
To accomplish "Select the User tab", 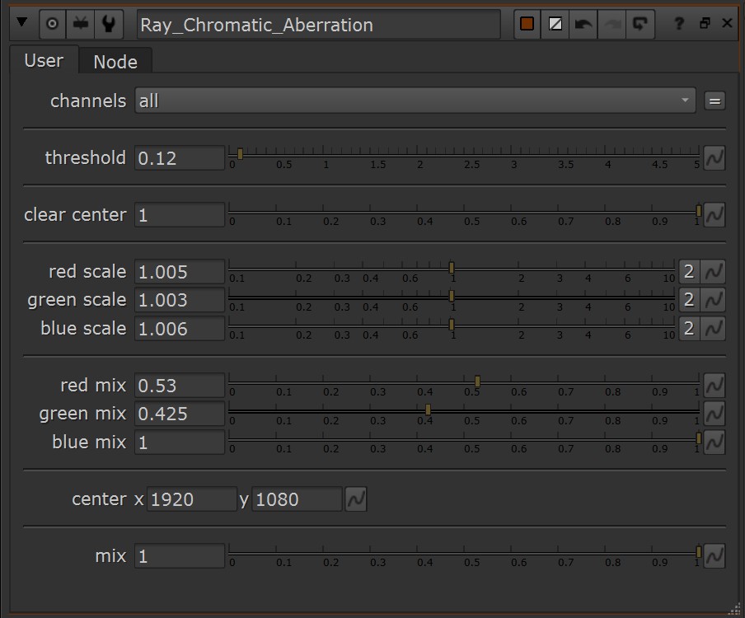I will tap(44, 61).
